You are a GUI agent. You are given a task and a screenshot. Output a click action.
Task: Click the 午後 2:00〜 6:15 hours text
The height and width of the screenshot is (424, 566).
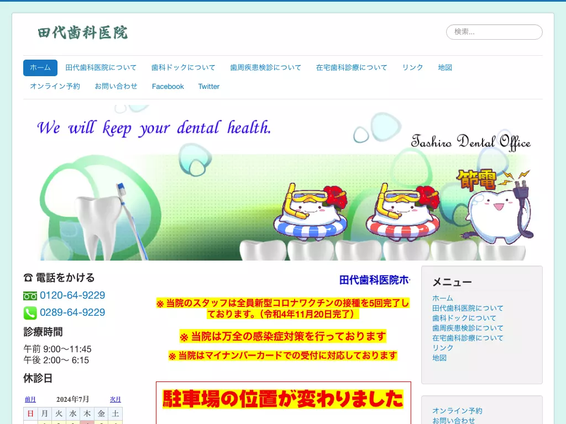pyautogui.click(x=56, y=360)
